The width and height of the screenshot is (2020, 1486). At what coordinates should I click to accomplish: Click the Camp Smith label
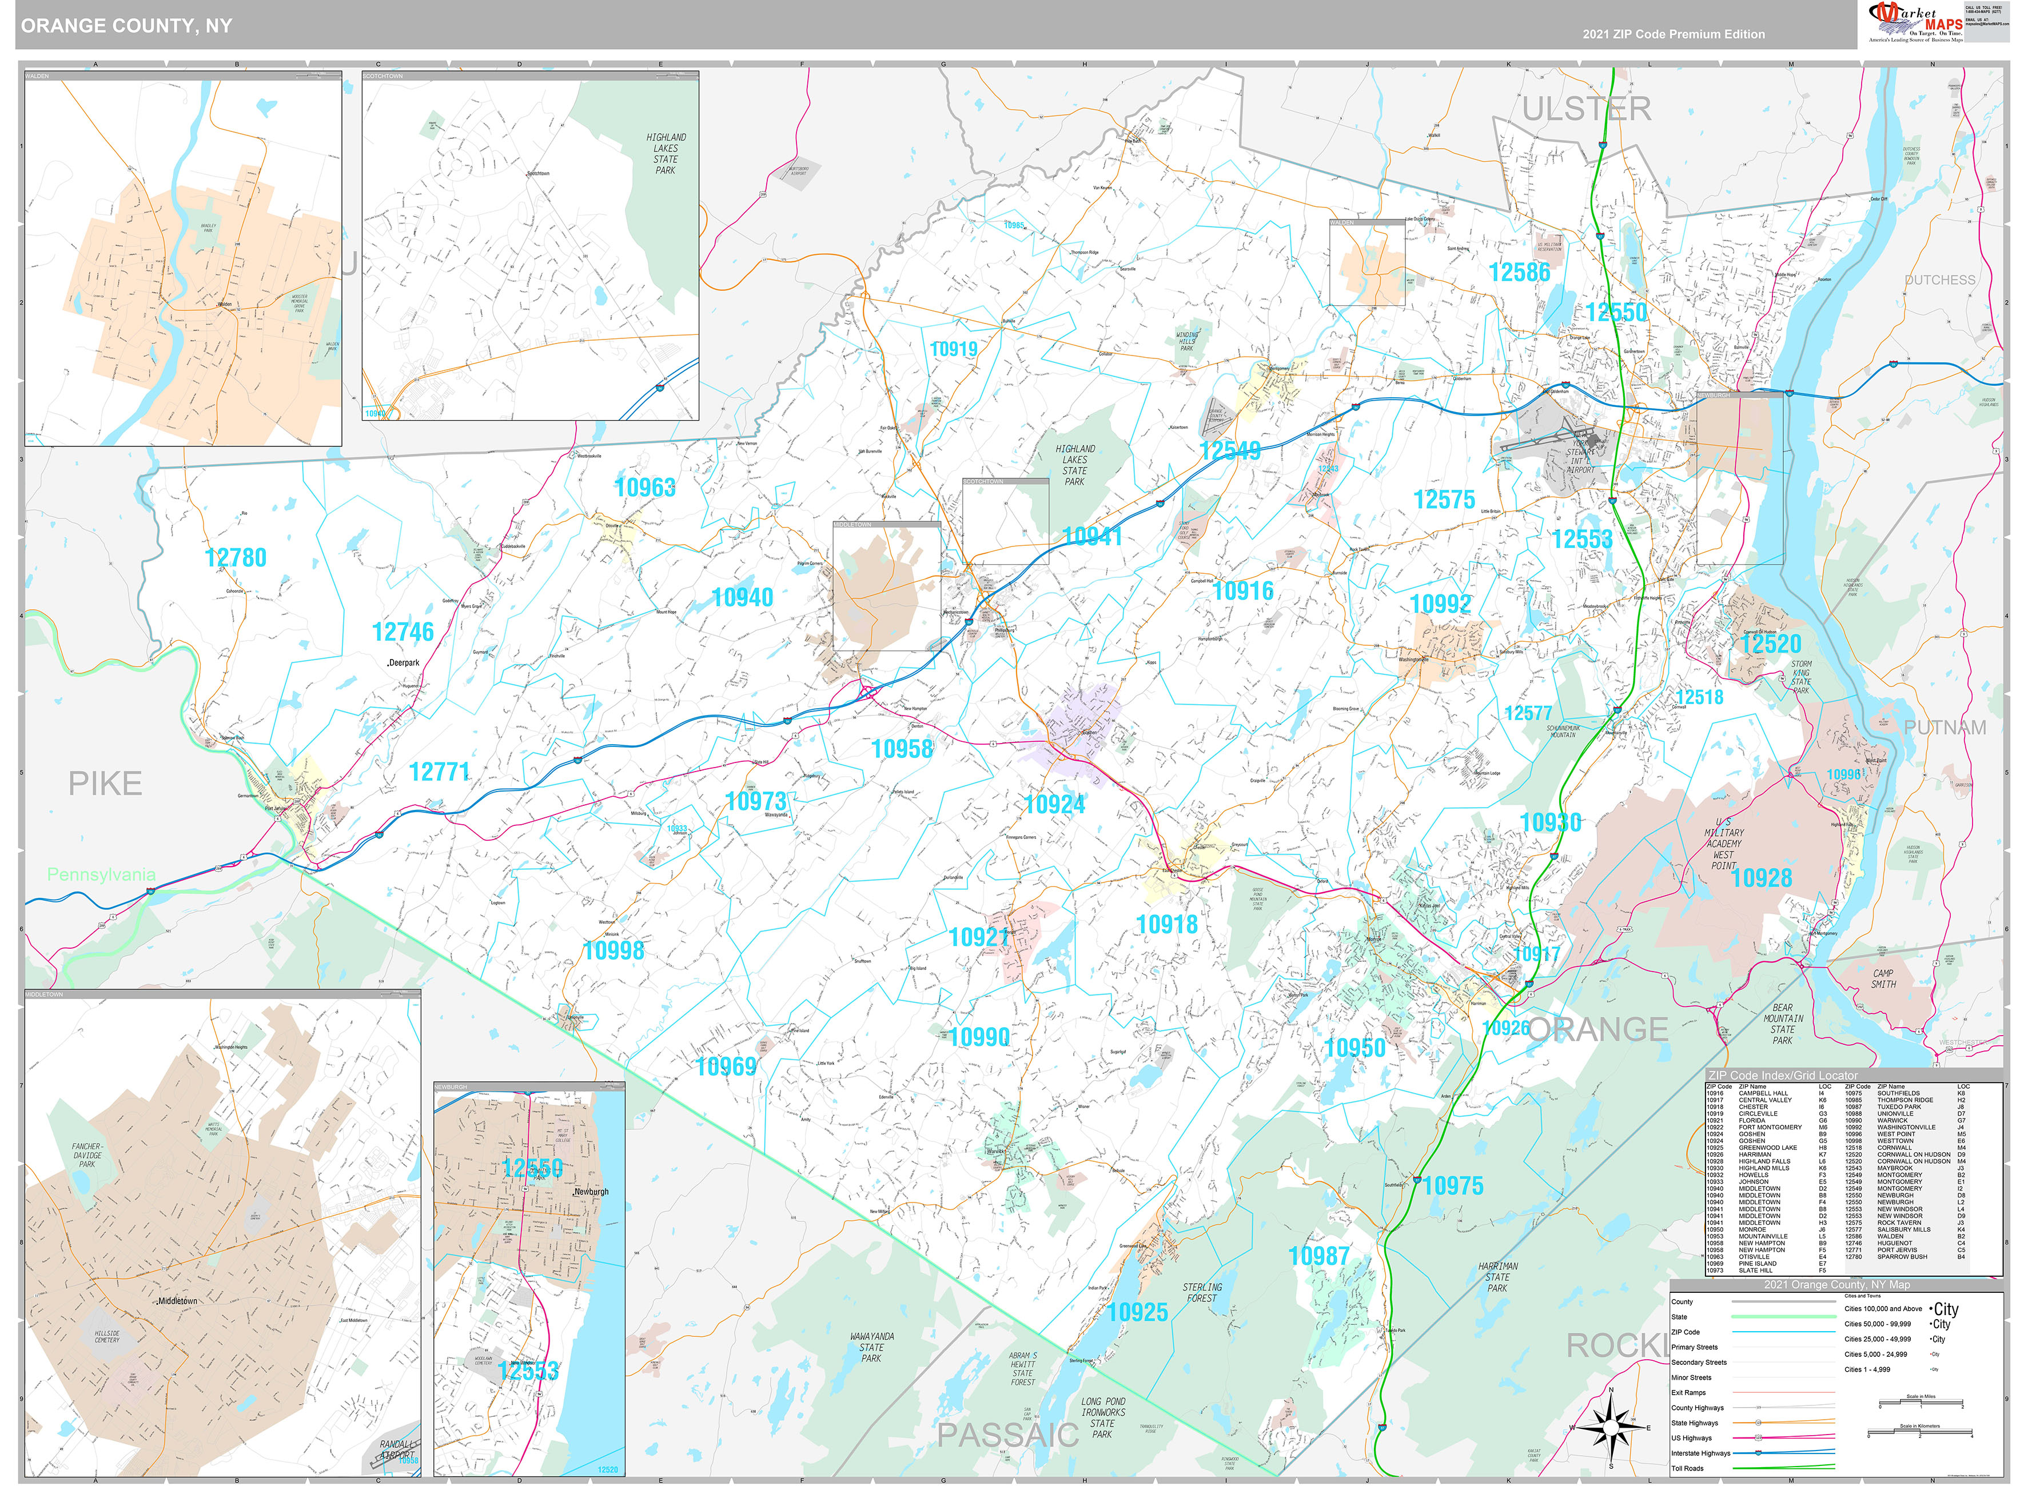1883,978
